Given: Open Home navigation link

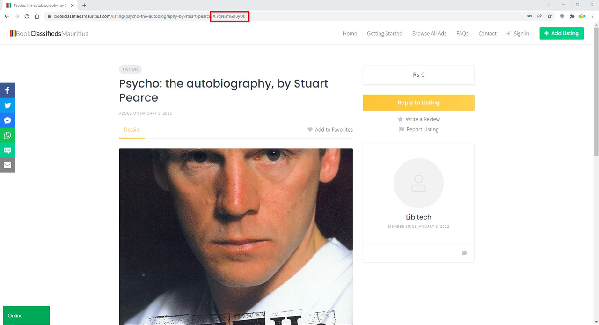Looking at the screenshot, I should coord(350,33).
